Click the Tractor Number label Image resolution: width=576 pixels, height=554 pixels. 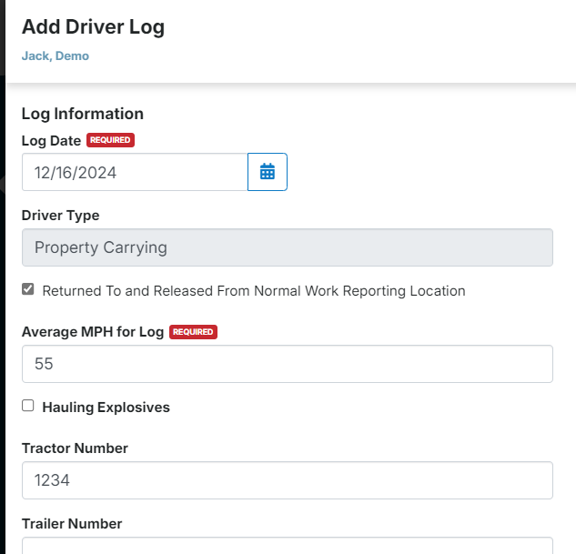click(x=75, y=448)
